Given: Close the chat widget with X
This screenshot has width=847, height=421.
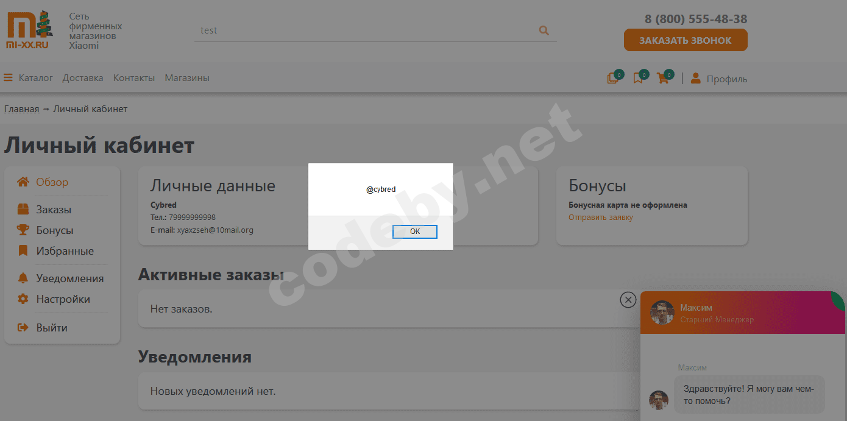Looking at the screenshot, I should click(628, 299).
